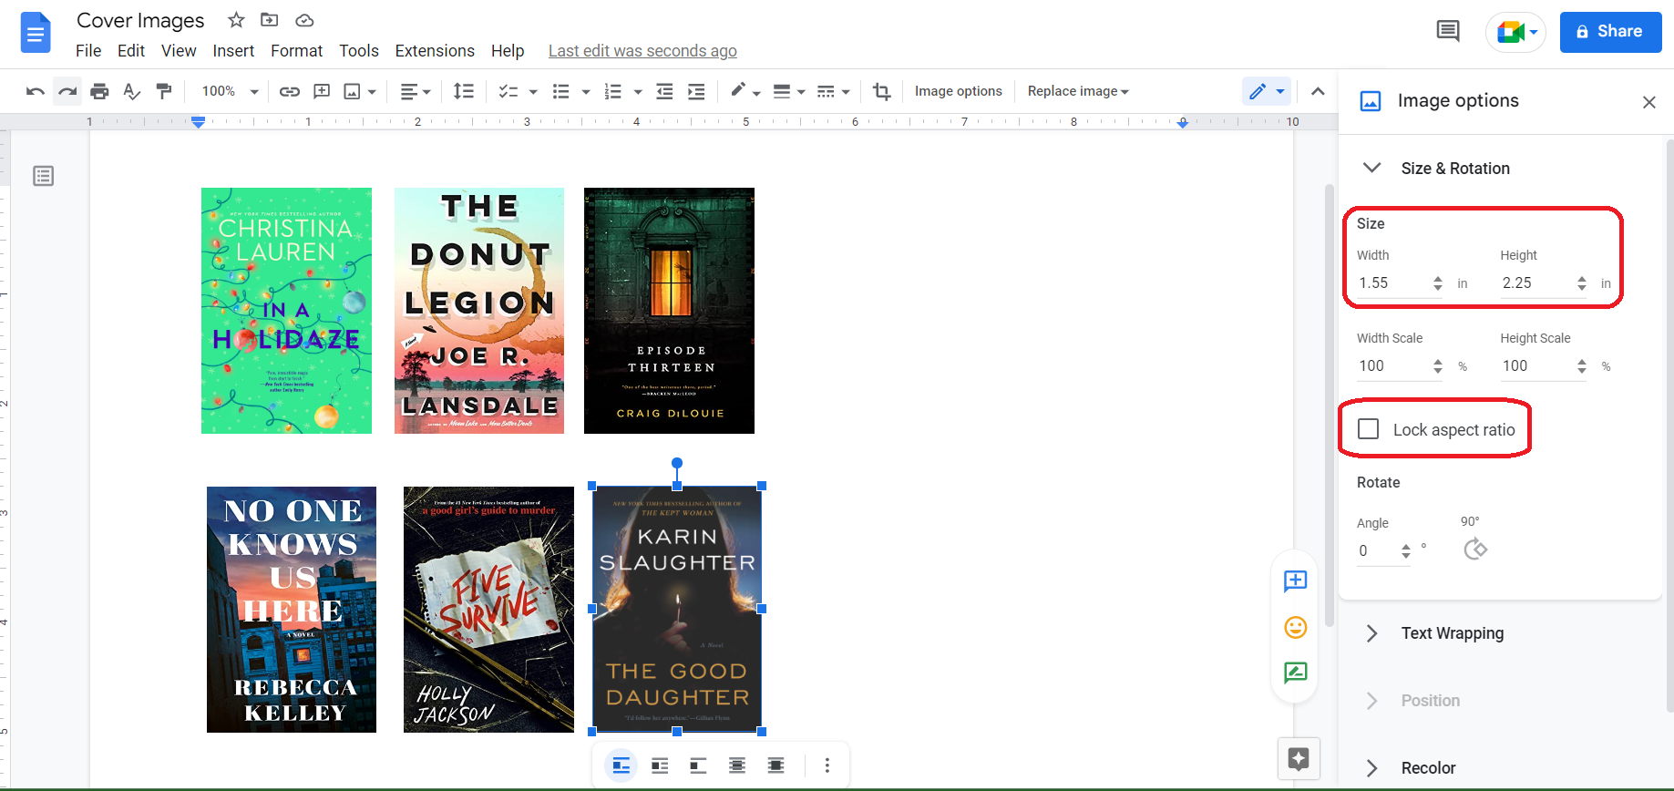The width and height of the screenshot is (1674, 791).
Task: Click the border color pencil icon
Action: (x=738, y=90)
